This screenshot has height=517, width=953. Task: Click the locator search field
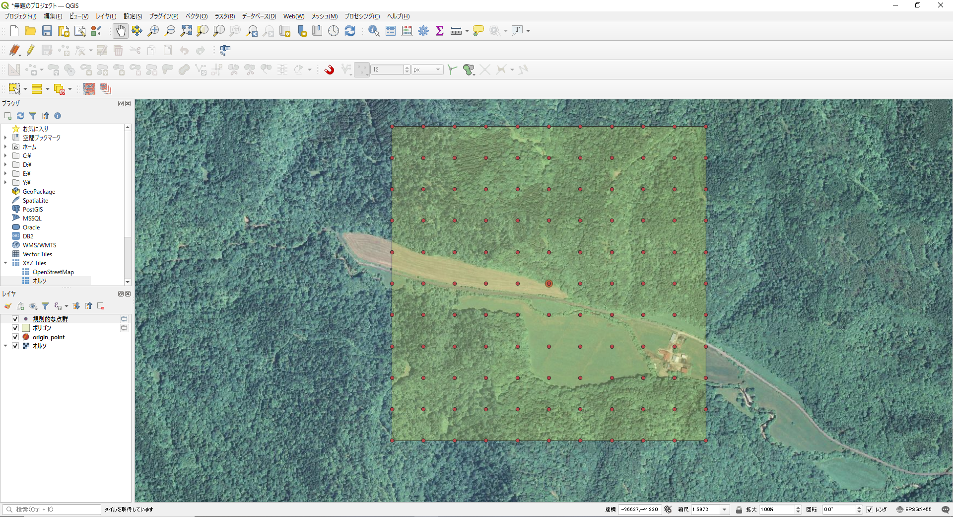(x=52, y=510)
